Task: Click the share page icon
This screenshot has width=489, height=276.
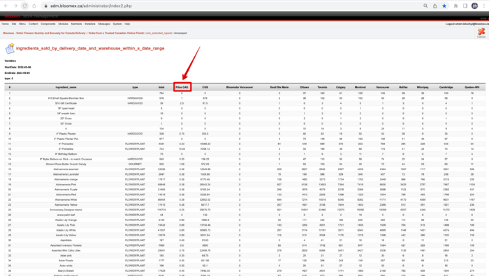Action: 435,6
